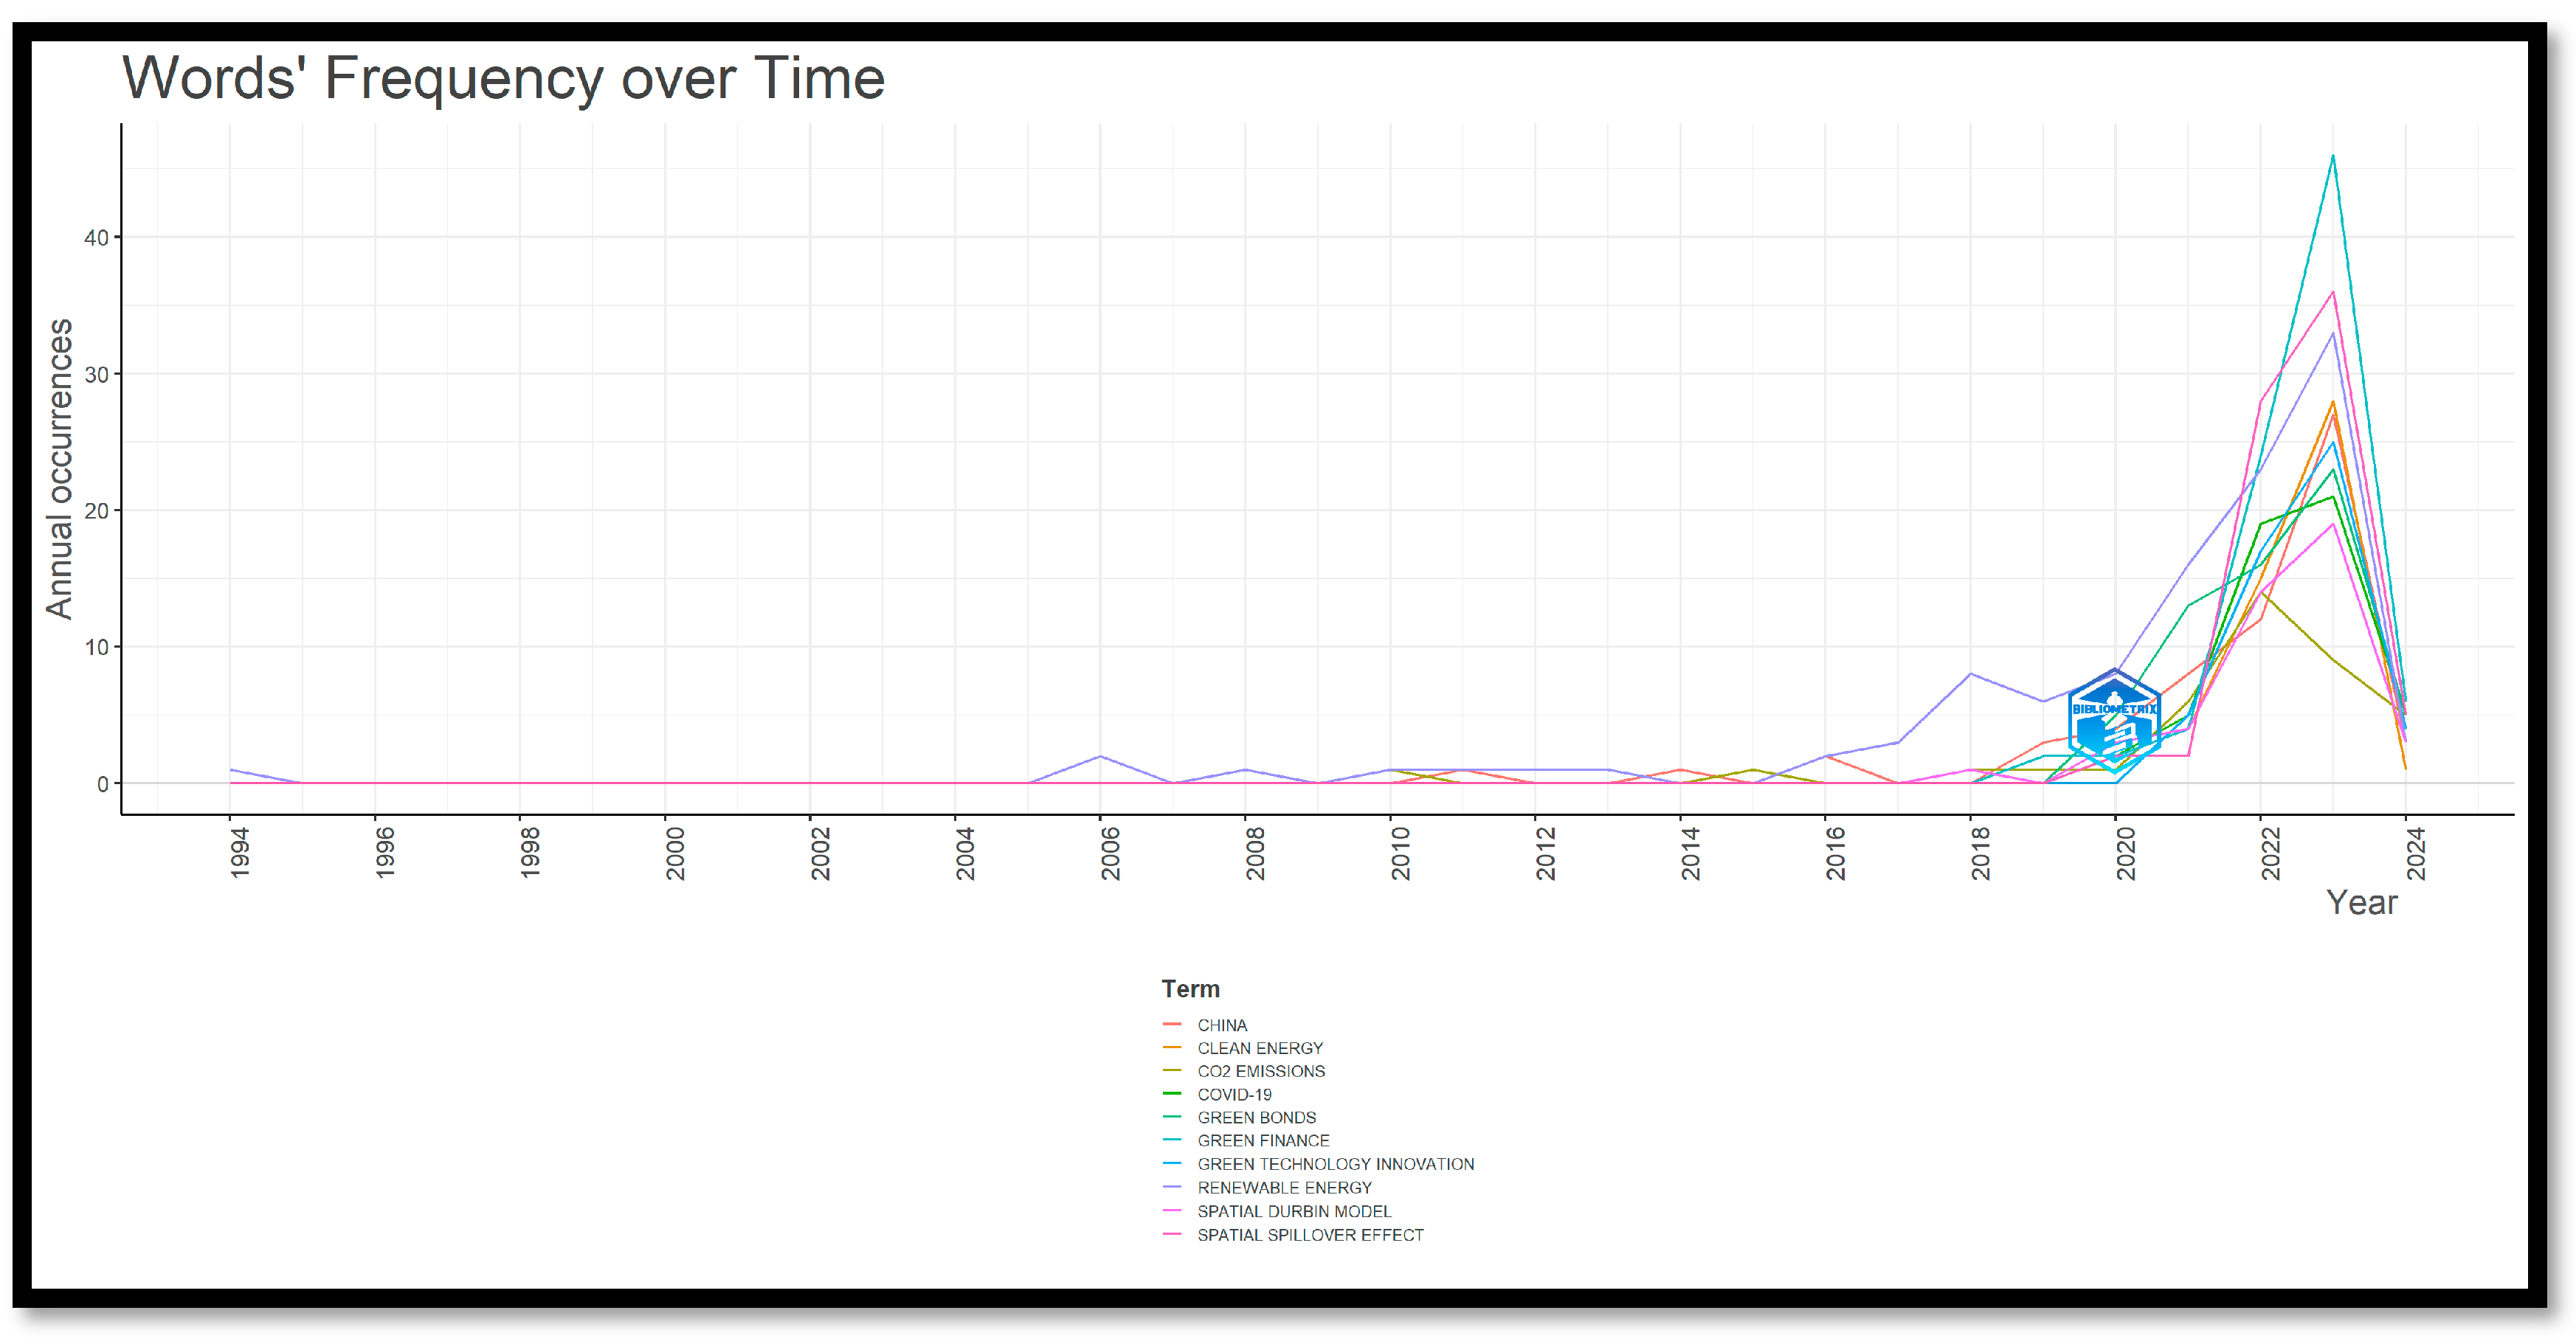
Task: Click the COVID-19 legend color line
Action: coord(1172,1094)
